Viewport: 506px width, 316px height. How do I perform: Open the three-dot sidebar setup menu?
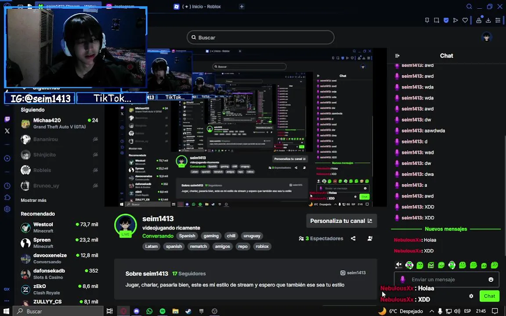[x=7, y=301]
